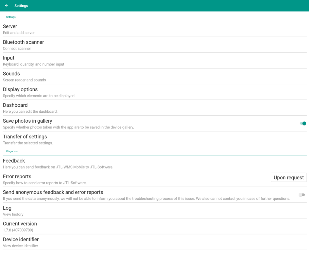
Task: Tap the 'Edit and add server' subtitle
Action: 19,33
